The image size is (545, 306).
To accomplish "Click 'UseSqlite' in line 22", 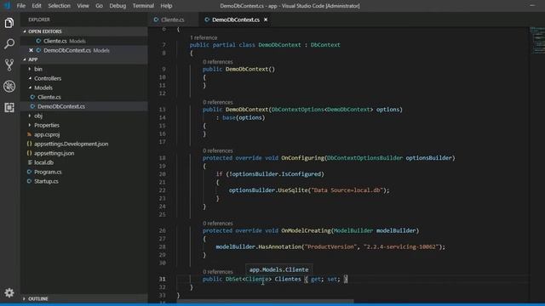I will click(x=294, y=190).
